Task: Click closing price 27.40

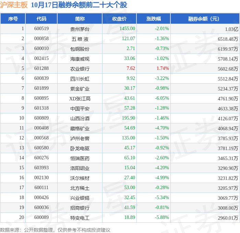Action: pyautogui.click(x=130, y=178)
